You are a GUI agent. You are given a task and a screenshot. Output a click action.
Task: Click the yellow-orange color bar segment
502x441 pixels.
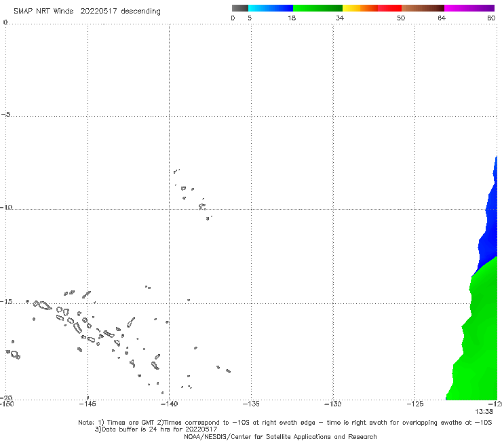360,8
